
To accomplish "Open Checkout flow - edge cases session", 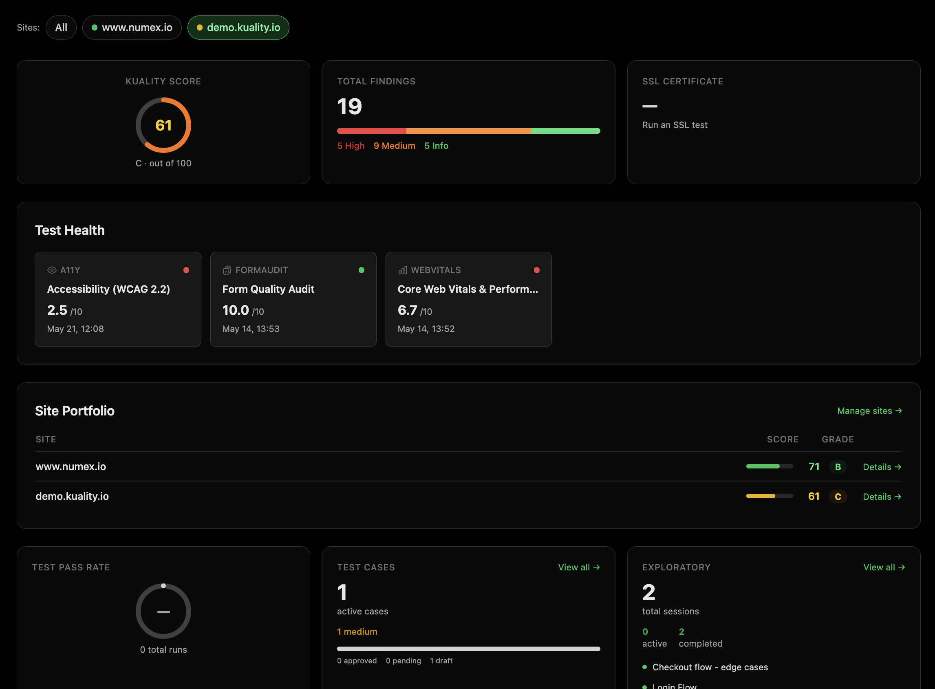I will coord(710,667).
